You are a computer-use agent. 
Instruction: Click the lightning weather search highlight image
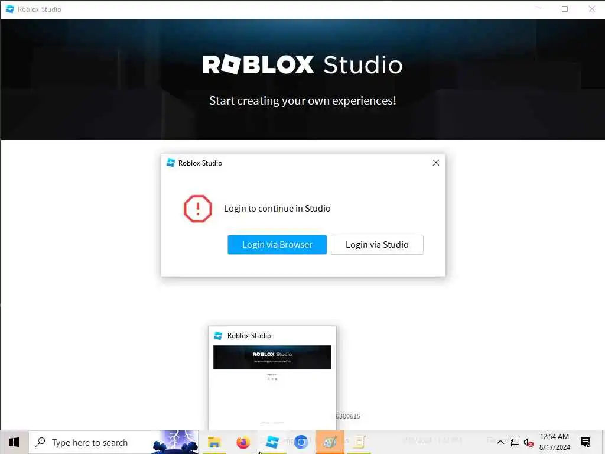(x=175, y=442)
